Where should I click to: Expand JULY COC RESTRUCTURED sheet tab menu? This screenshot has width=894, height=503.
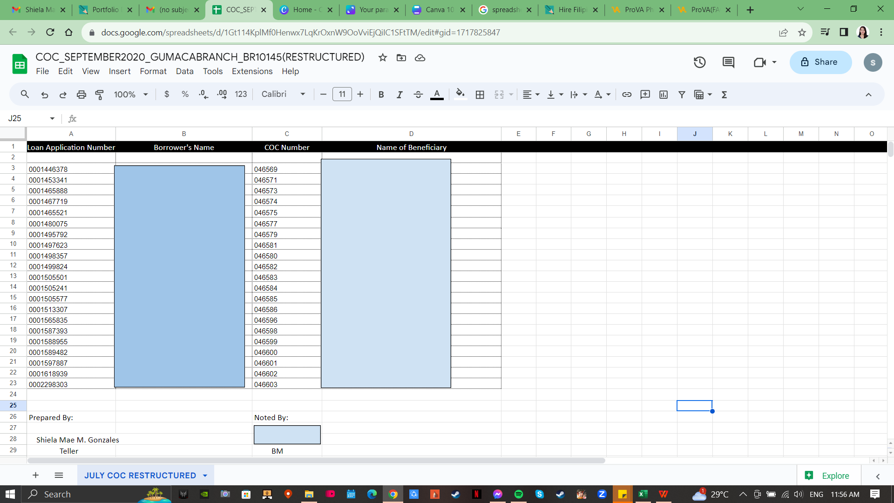205,476
